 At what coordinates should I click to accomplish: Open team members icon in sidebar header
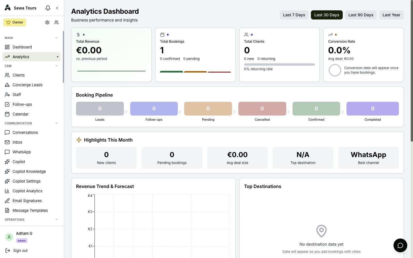(x=57, y=22)
